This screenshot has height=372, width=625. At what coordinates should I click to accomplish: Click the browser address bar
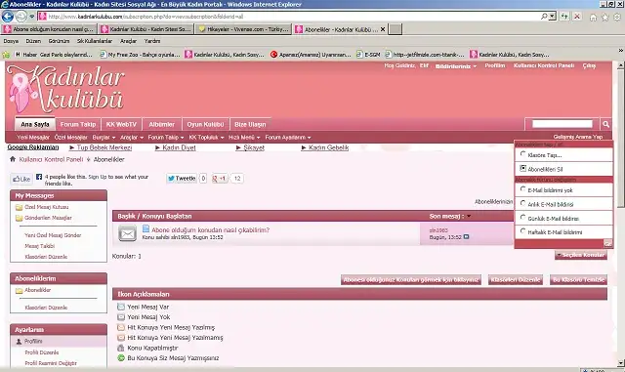291,17
